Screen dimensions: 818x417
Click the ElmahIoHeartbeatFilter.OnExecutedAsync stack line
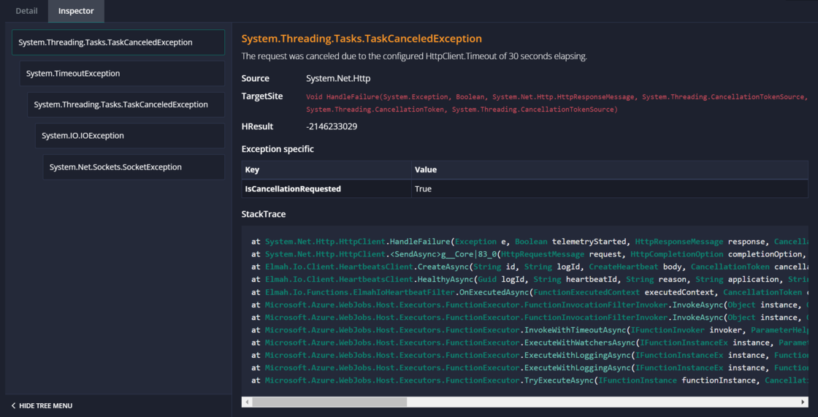529,292
